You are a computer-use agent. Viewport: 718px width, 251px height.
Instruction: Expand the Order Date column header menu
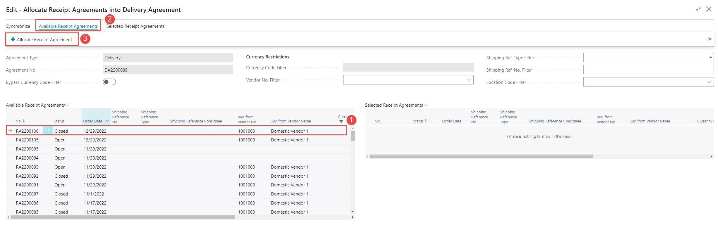[x=107, y=121]
